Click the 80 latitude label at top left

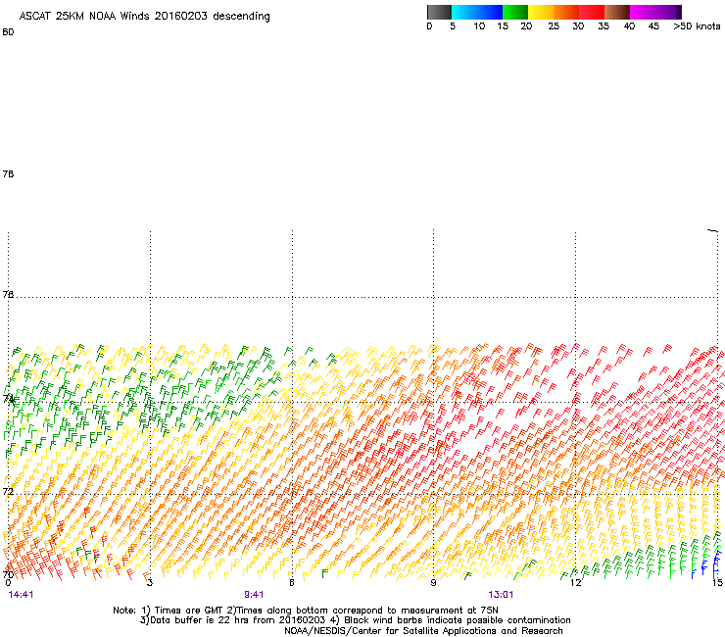[x=8, y=32]
